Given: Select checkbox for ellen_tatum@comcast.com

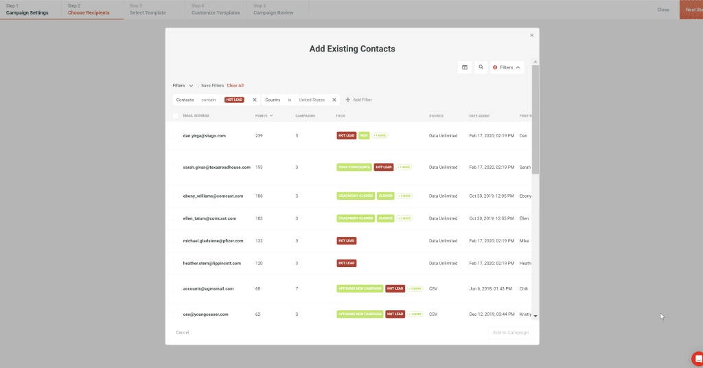Looking at the screenshot, I should pos(175,218).
